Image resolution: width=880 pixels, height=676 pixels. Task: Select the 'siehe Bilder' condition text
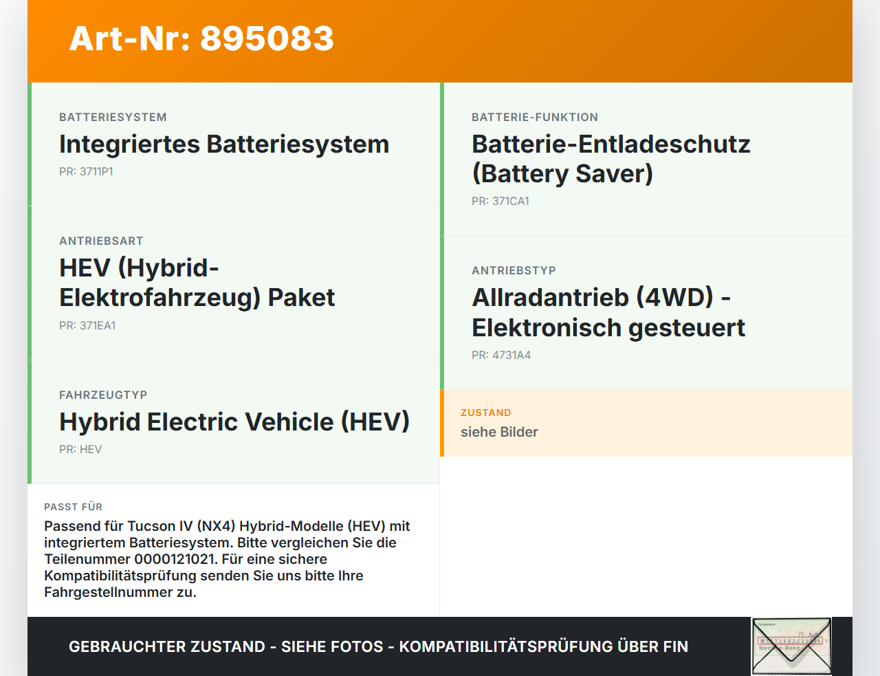point(499,432)
